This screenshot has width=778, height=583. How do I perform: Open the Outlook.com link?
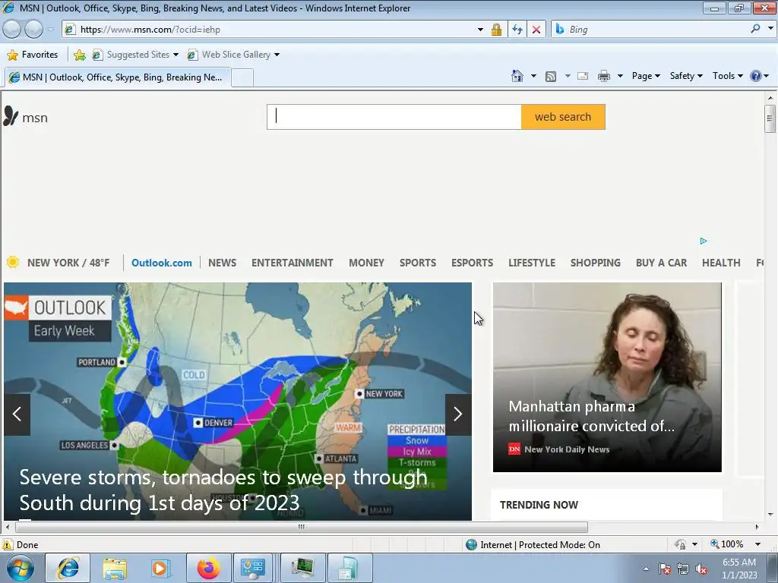(x=161, y=263)
